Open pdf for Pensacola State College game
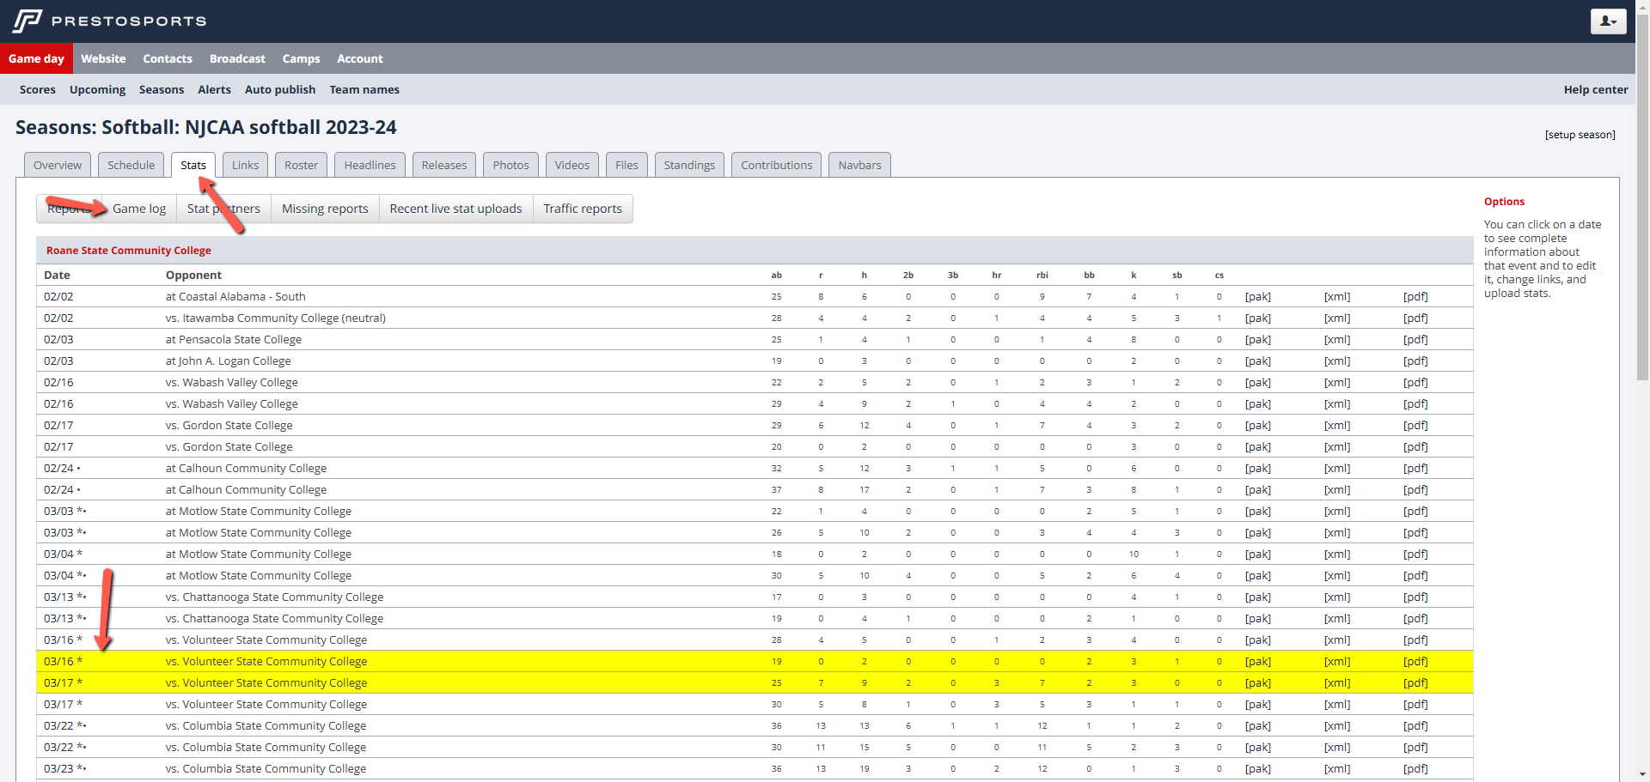 point(1415,339)
